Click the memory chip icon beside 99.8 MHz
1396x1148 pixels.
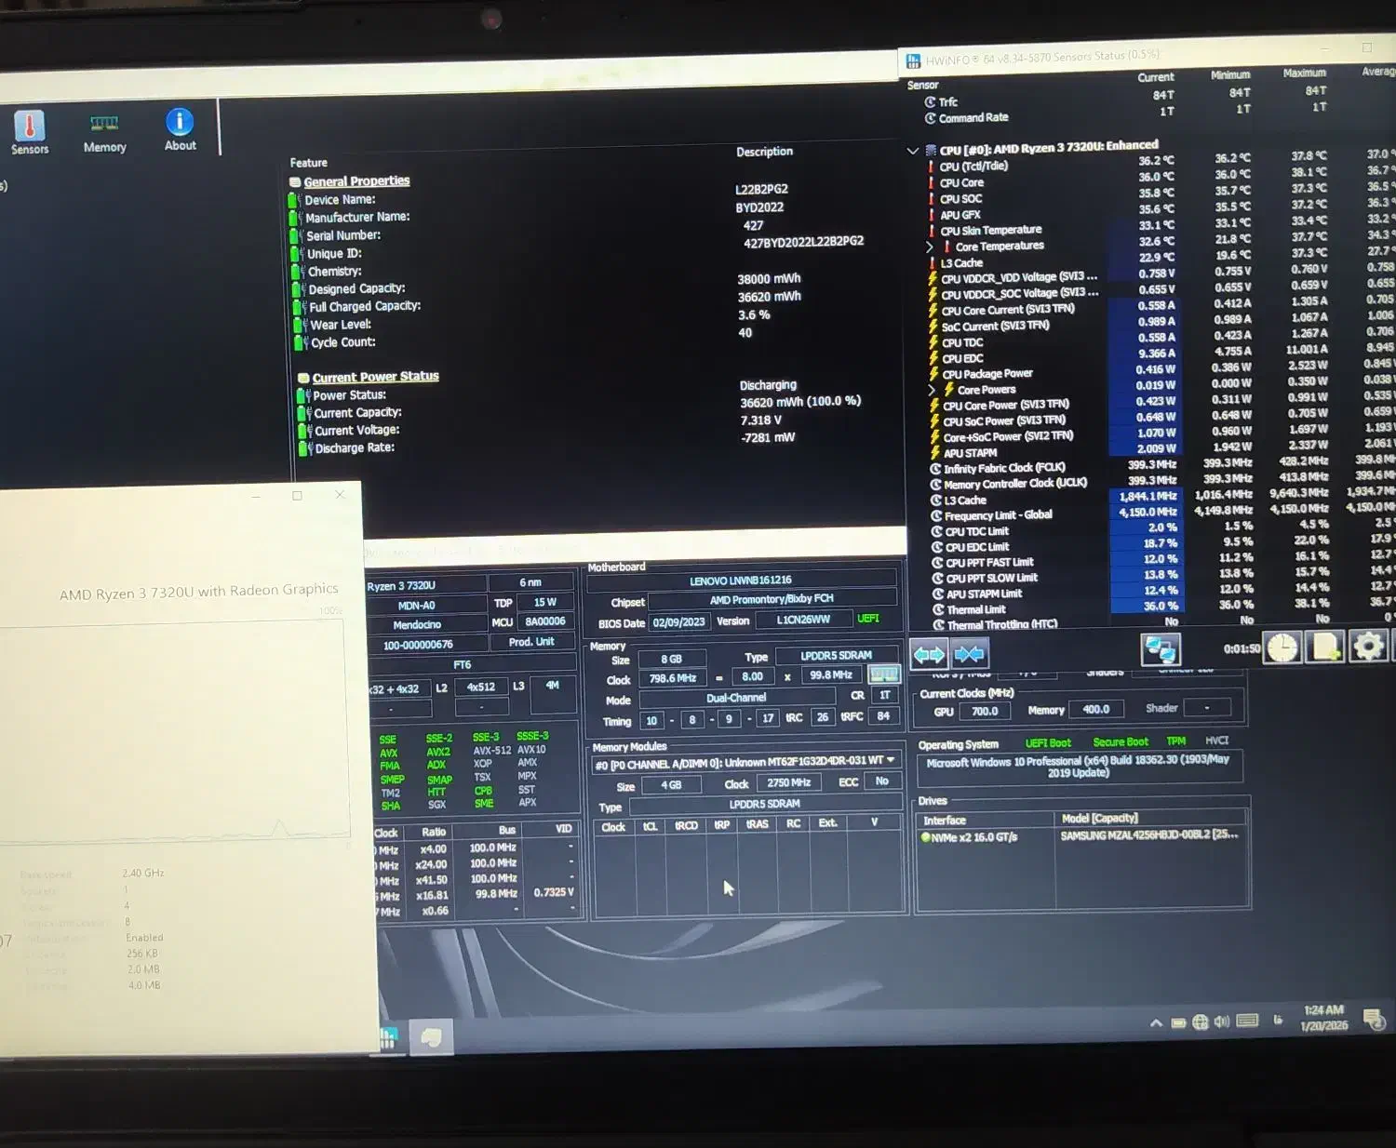[883, 674]
